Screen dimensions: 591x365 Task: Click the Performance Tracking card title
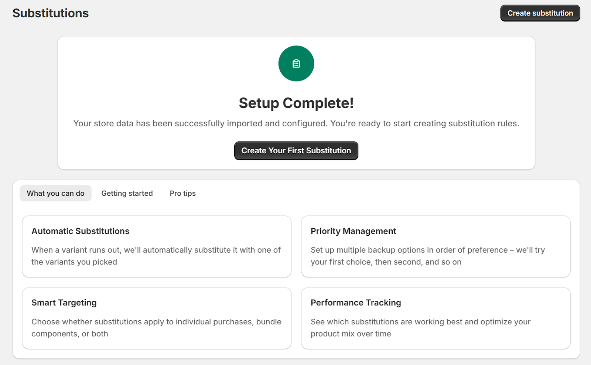pyautogui.click(x=356, y=303)
